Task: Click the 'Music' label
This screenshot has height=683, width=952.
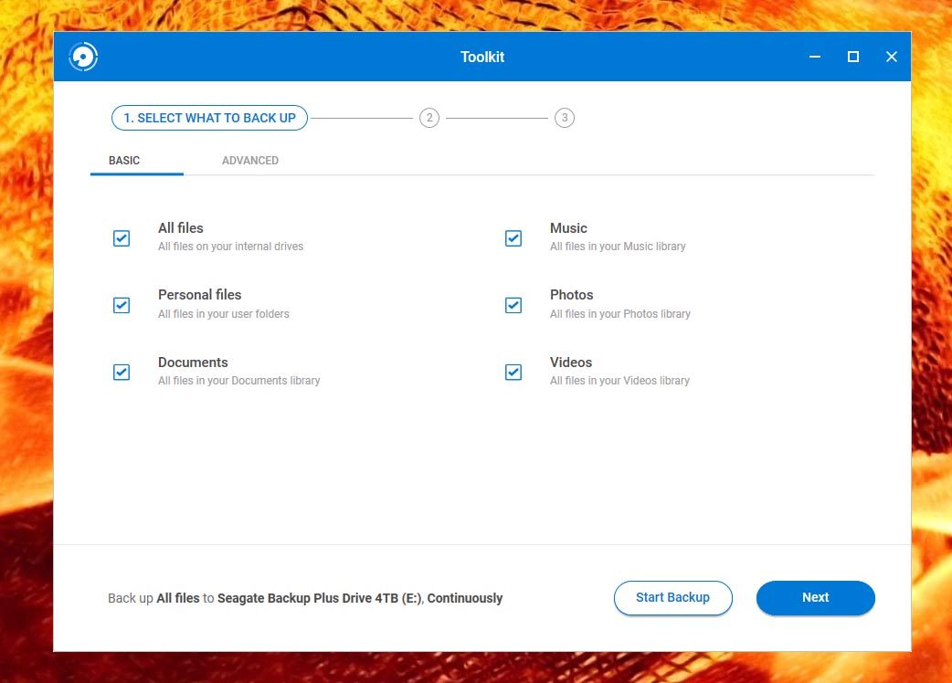Action: 569,228
